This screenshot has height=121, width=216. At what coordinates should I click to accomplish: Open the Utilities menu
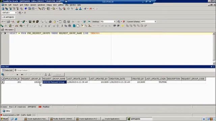pyautogui.click(x=61, y=5)
